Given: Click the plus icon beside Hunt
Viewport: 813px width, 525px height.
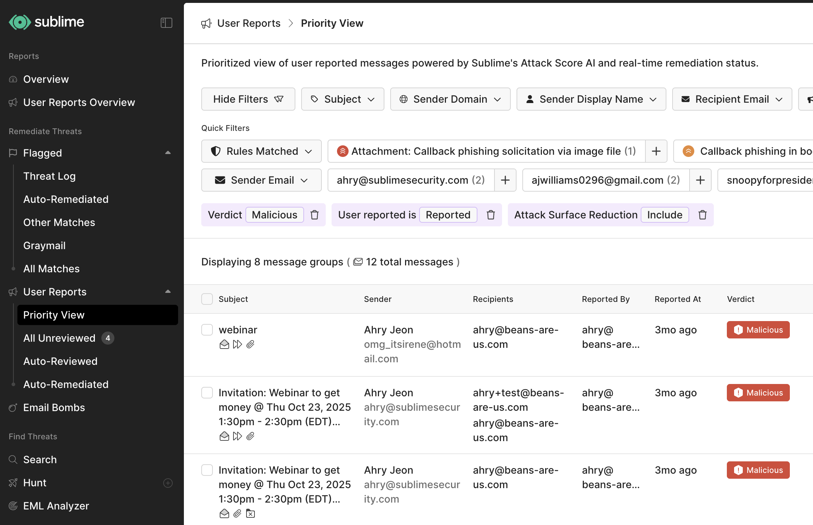Looking at the screenshot, I should [168, 483].
